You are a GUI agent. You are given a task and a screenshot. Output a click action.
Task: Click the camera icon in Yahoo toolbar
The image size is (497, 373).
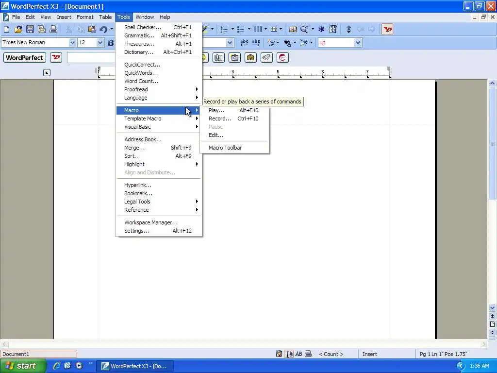[x=234, y=58]
